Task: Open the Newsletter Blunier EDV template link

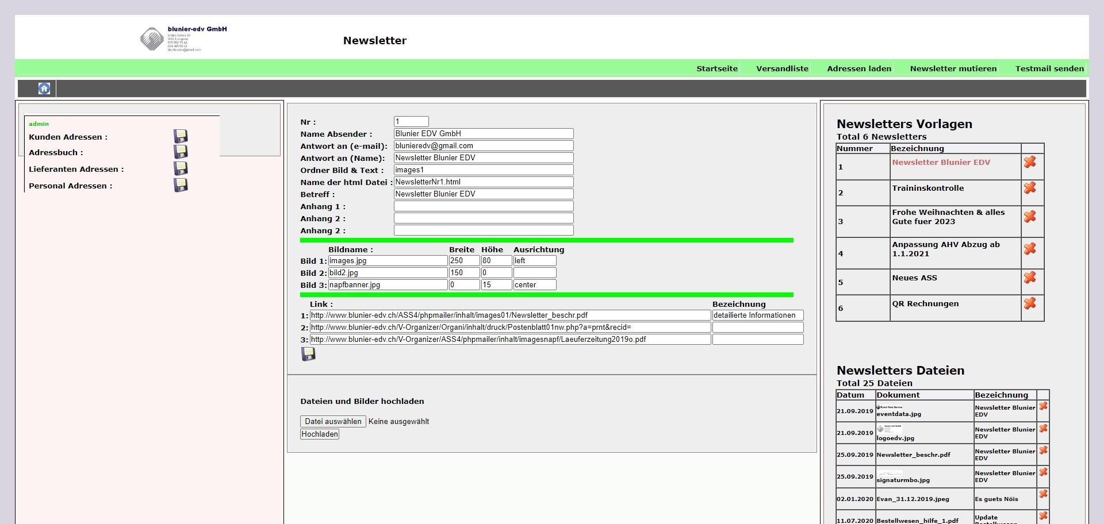Action: pyautogui.click(x=941, y=163)
